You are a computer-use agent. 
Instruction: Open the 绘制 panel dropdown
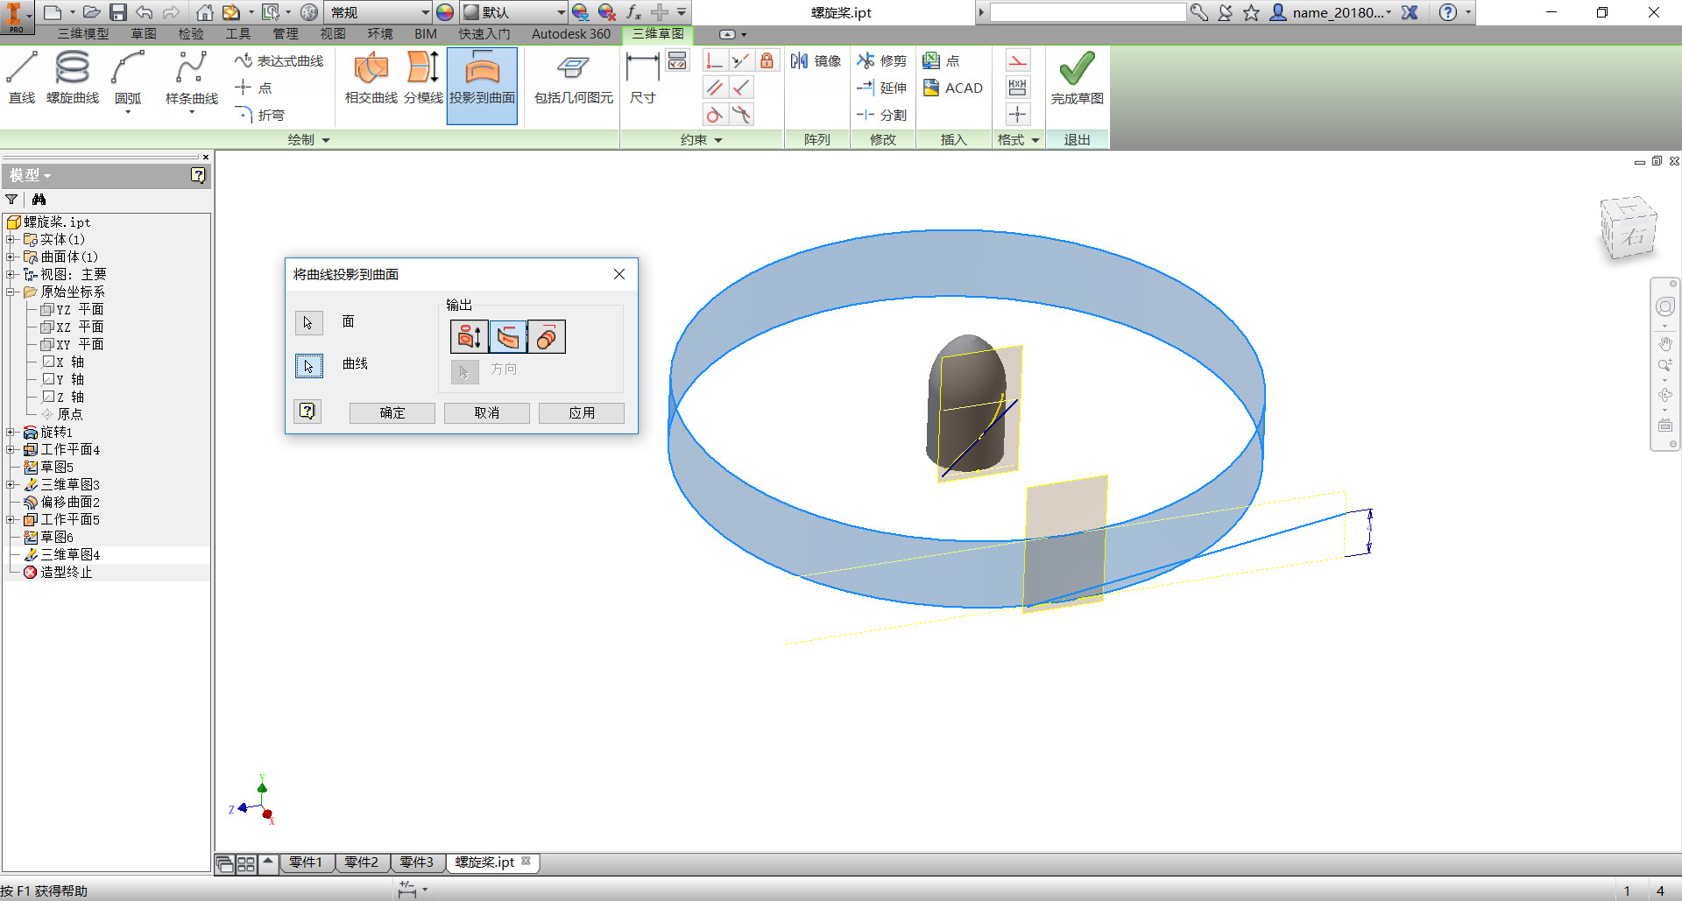pyautogui.click(x=308, y=140)
